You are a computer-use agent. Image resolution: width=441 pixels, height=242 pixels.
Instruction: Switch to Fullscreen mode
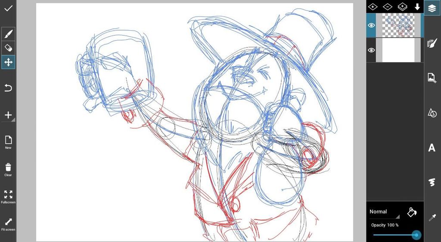[8, 197]
